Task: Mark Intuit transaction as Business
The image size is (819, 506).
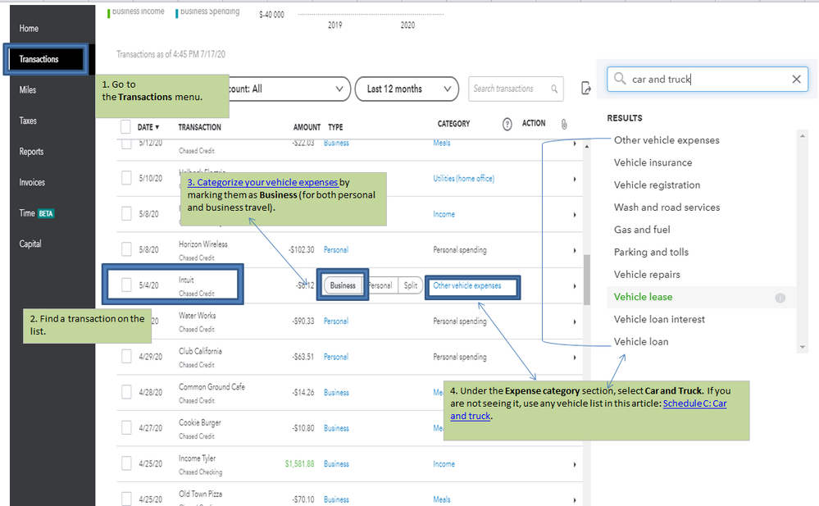Action: coord(343,285)
